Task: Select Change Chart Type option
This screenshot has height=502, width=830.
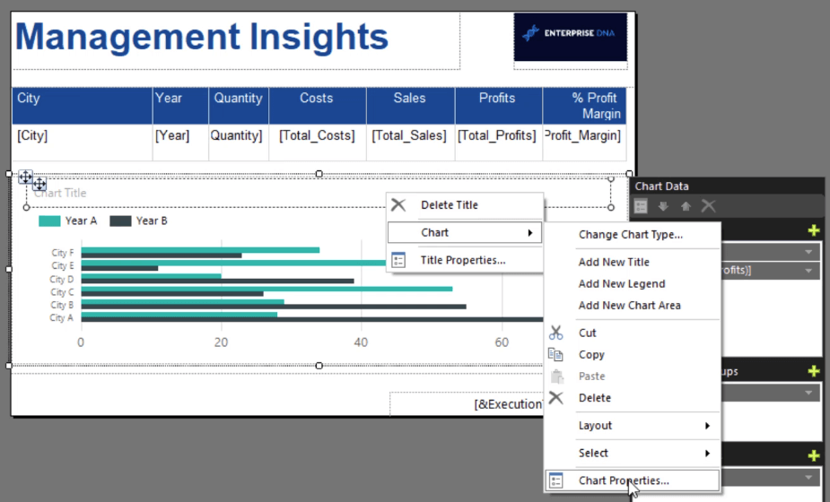Action: click(630, 235)
